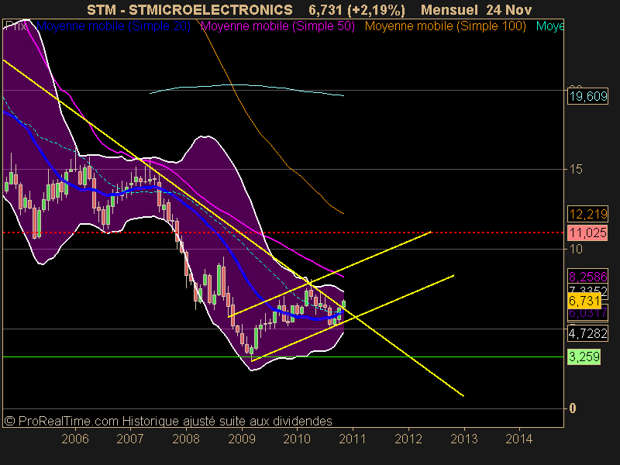This screenshot has width=620, height=465.
Task: Click the 2013 label on time axis
Action: 464,439
